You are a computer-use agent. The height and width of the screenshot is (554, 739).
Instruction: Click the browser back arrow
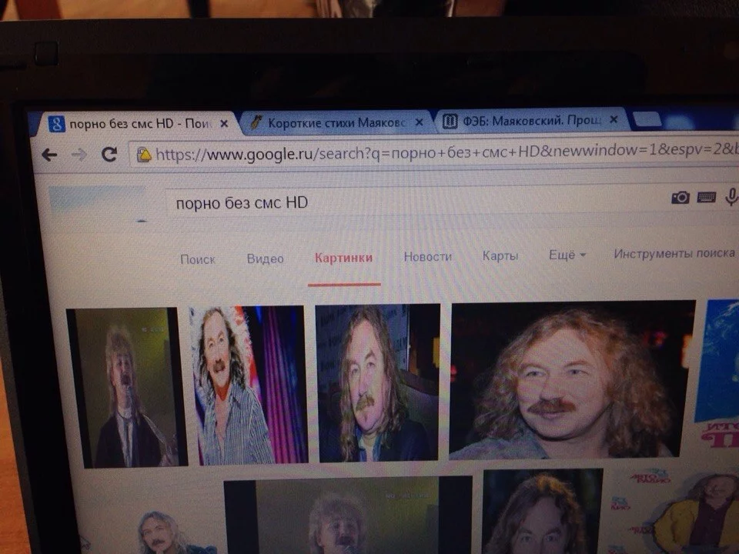tap(49, 155)
